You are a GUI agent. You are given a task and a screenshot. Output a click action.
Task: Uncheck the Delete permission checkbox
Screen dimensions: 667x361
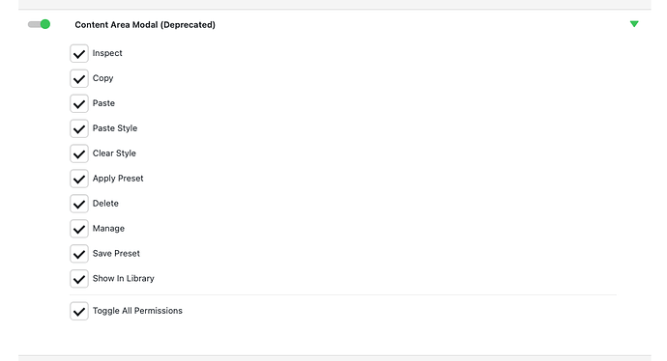tap(79, 204)
